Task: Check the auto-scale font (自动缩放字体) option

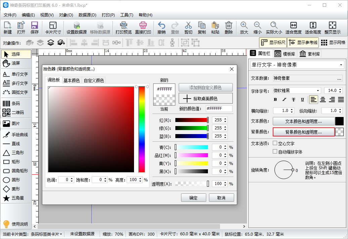Action: coord(275,152)
